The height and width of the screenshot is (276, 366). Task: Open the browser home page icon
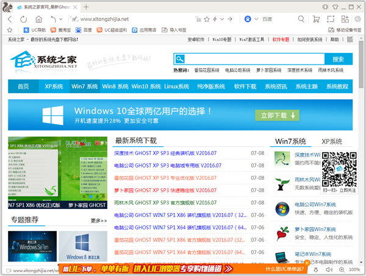point(39,19)
